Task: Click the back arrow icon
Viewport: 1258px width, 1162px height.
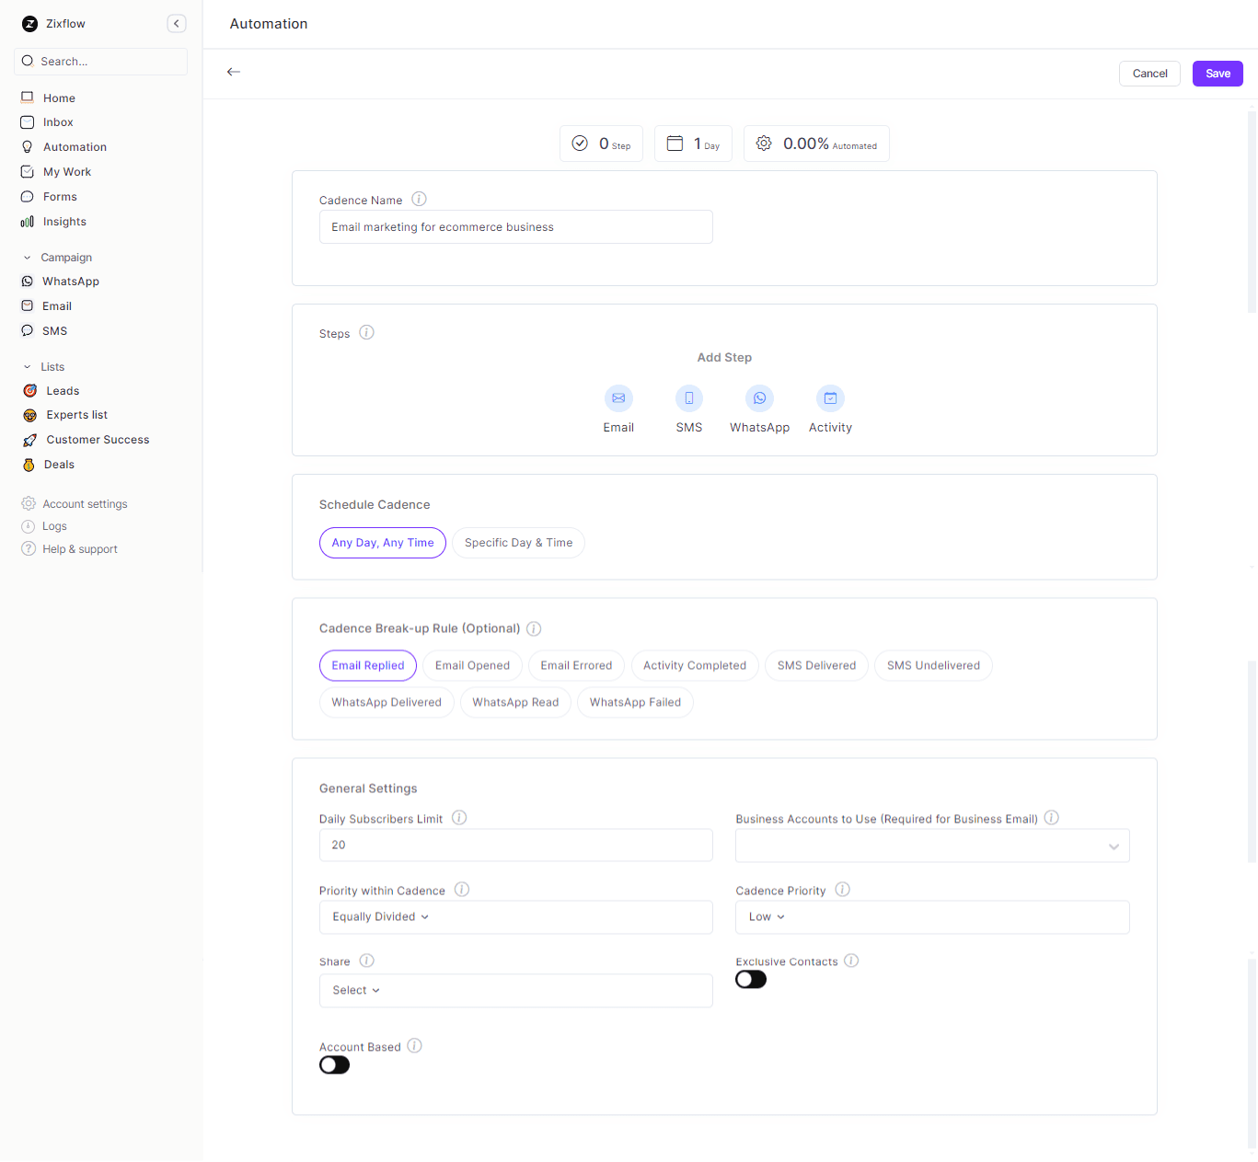Action: (x=234, y=72)
